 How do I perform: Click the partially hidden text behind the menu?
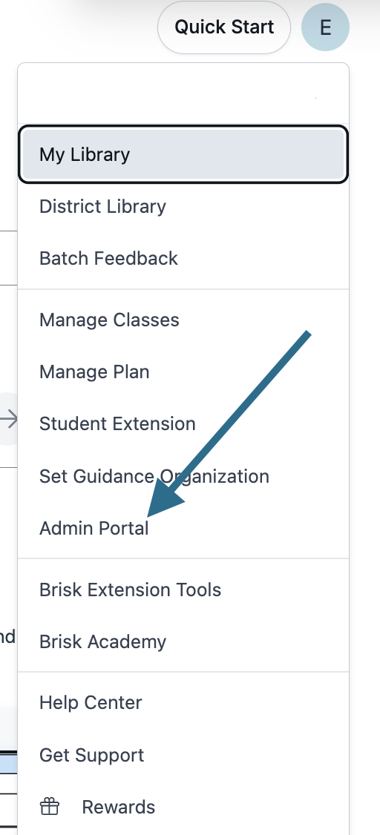click(7, 636)
